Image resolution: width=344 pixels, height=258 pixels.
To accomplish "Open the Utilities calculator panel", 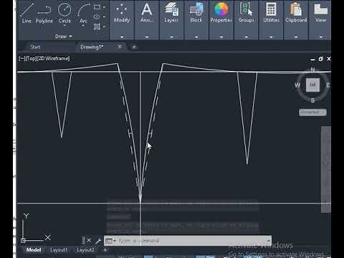I will click(x=271, y=13).
